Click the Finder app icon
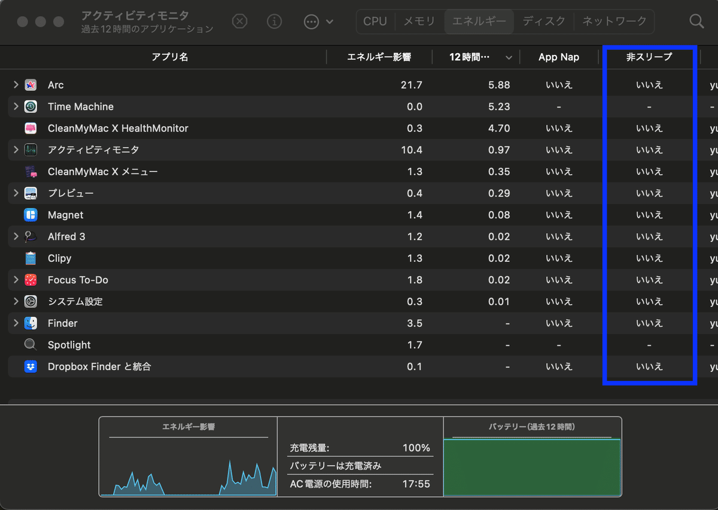 click(31, 323)
